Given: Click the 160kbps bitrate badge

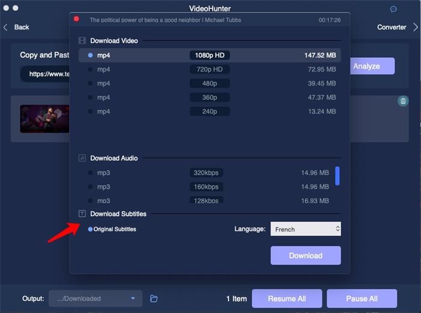Looking at the screenshot, I should point(206,187).
